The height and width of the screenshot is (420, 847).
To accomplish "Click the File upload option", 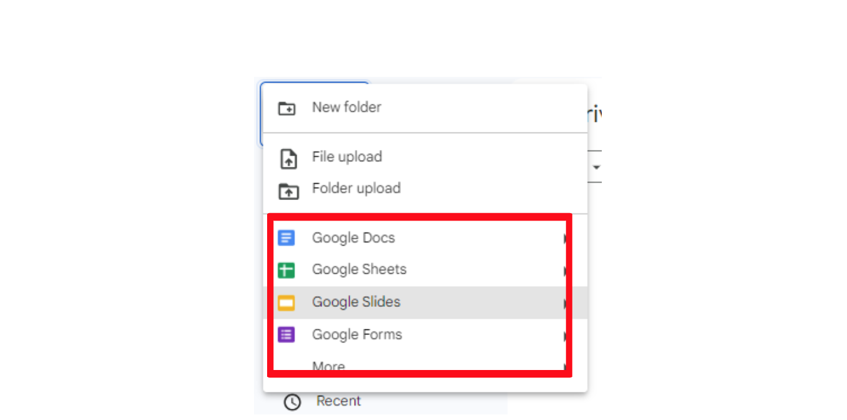I will [x=347, y=157].
